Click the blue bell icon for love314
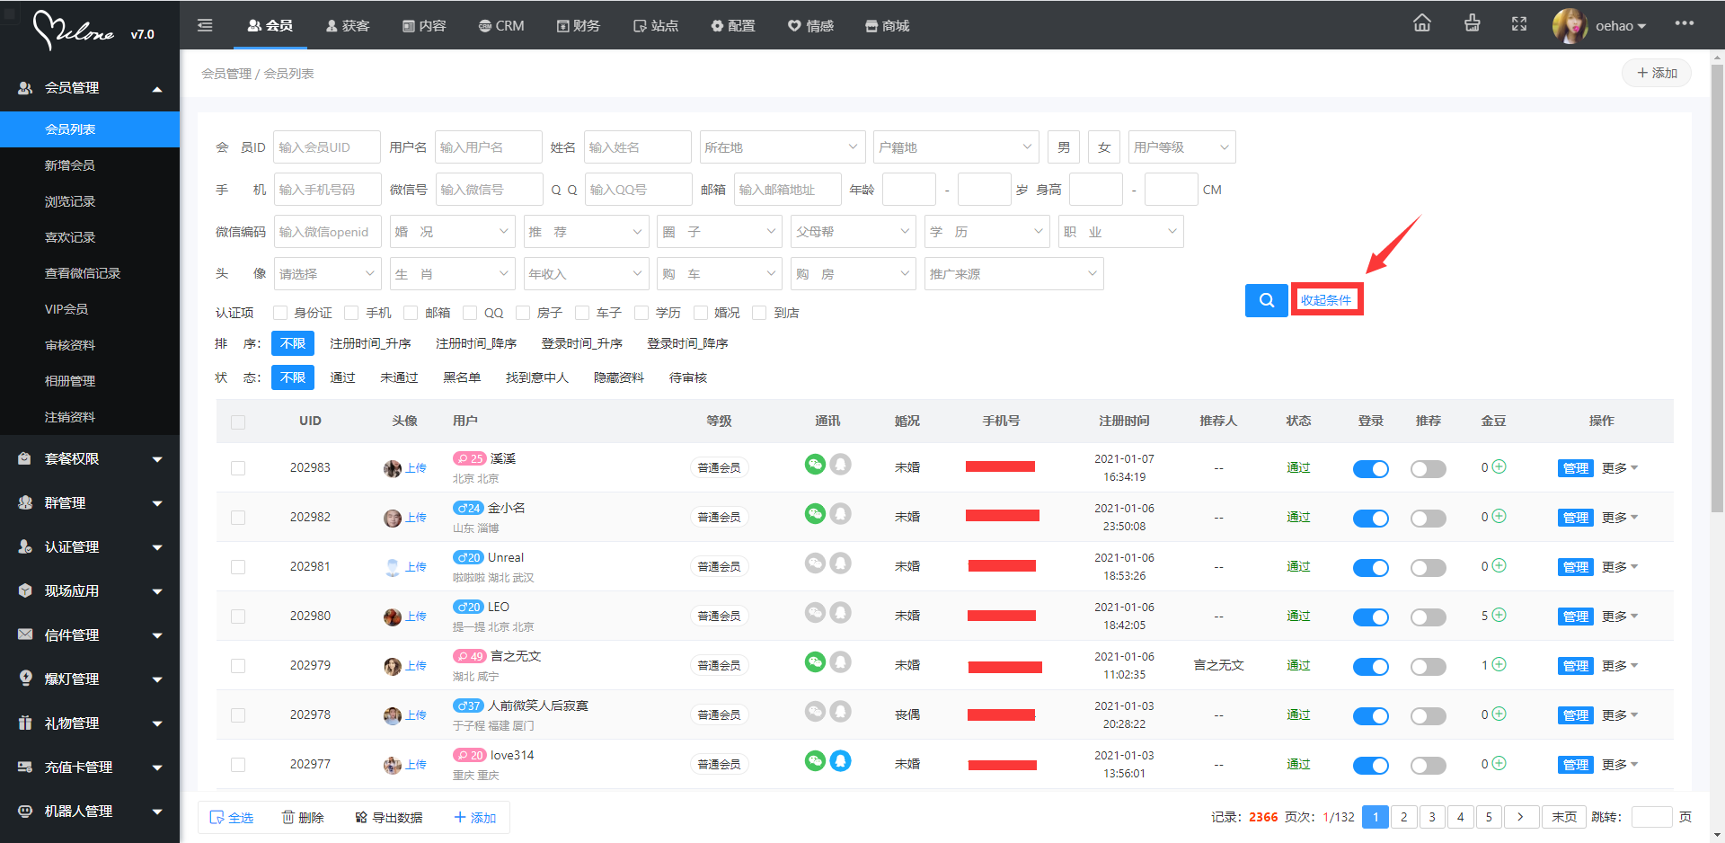Screen dimensions: 1725x843 (840, 761)
